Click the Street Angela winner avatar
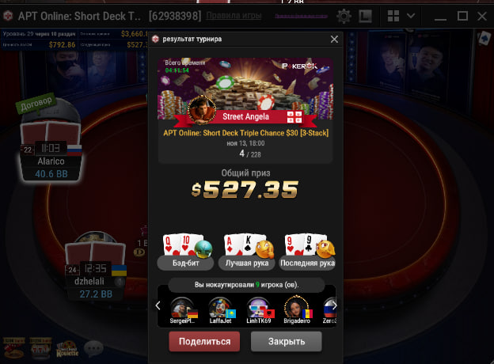The height and width of the screenshot is (364, 494). [202, 110]
